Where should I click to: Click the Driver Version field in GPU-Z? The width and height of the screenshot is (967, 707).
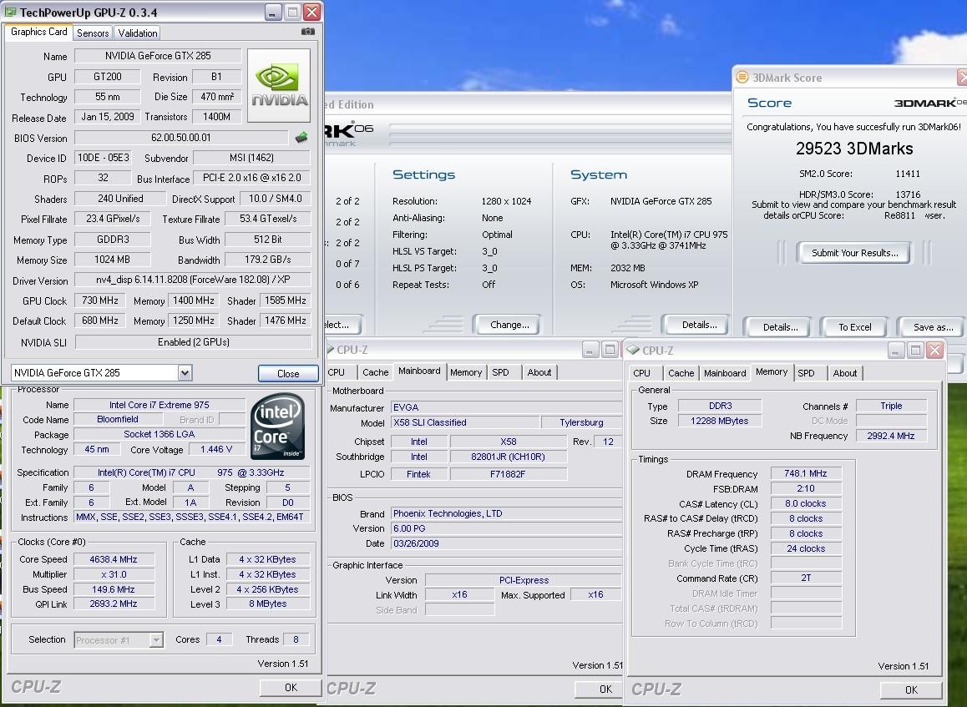[x=192, y=280]
